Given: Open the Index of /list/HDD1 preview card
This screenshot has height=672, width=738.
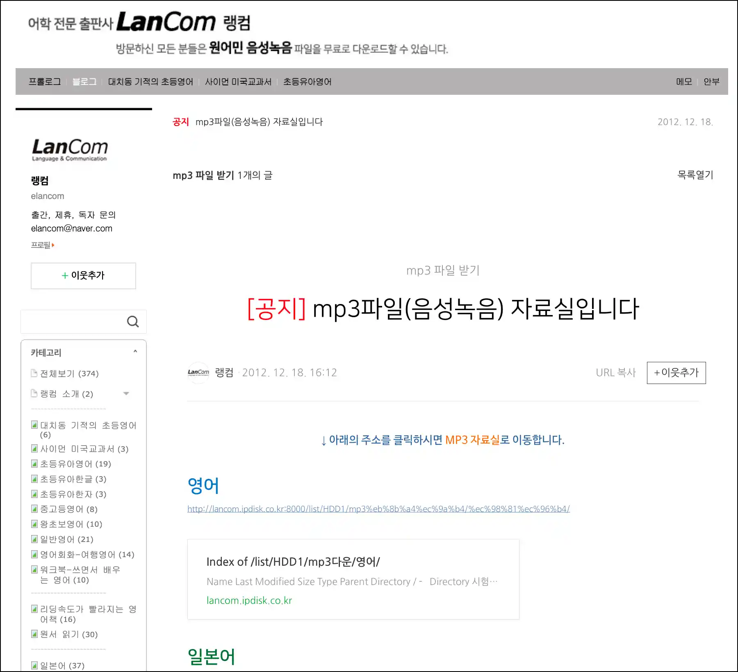Looking at the screenshot, I should click(353, 579).
